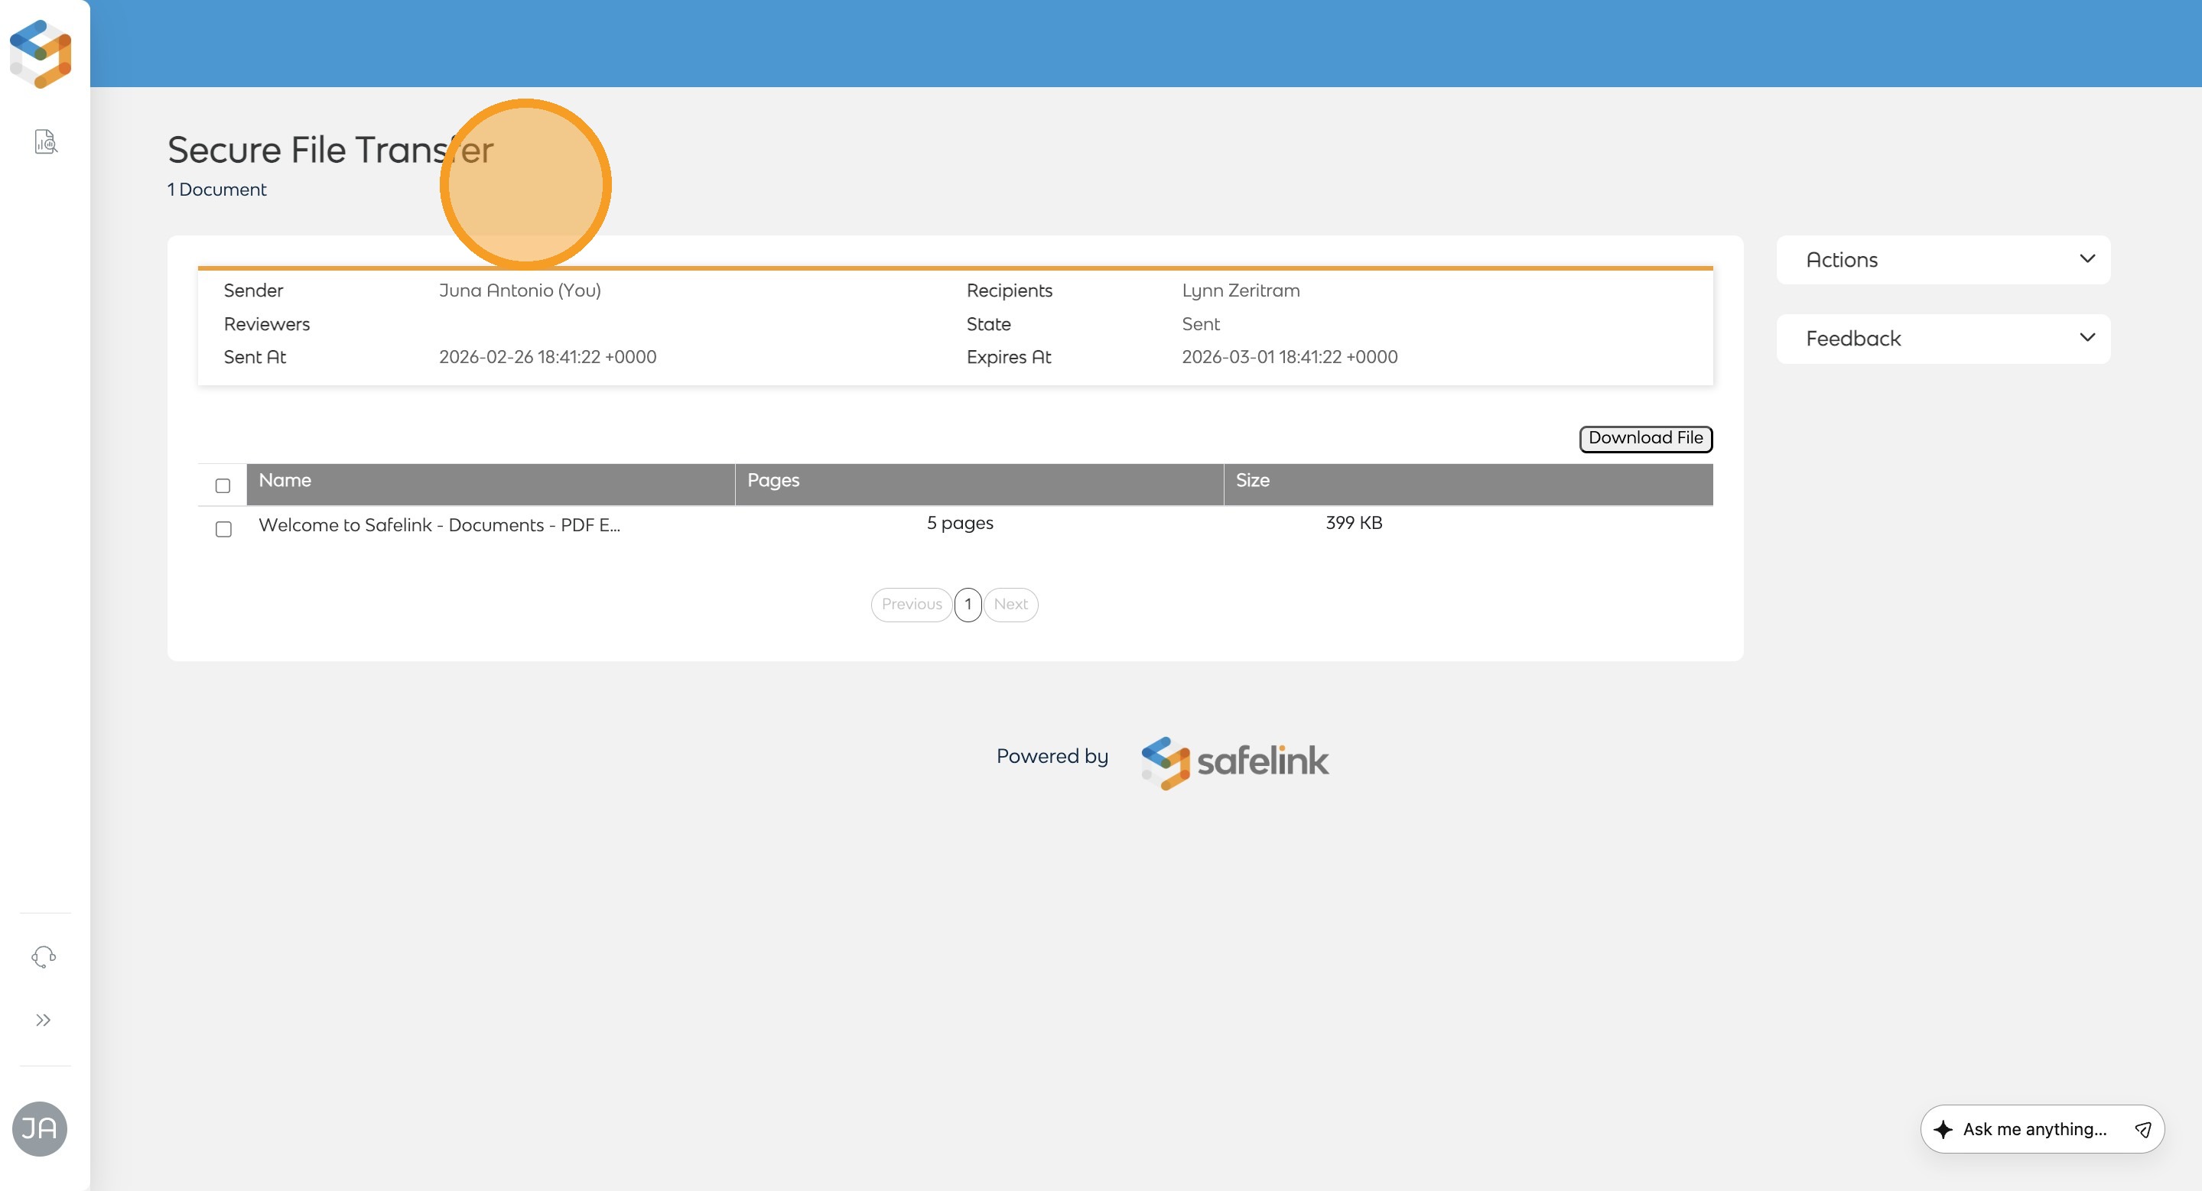Open the Welcome to Safelink document link

(x=439, y=525)
